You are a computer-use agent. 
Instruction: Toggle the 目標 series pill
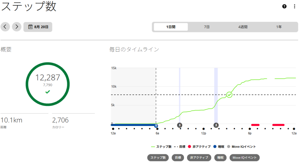point(178,158)
